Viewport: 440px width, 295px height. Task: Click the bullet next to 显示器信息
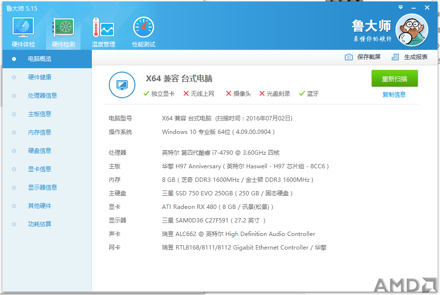point(14,188)
